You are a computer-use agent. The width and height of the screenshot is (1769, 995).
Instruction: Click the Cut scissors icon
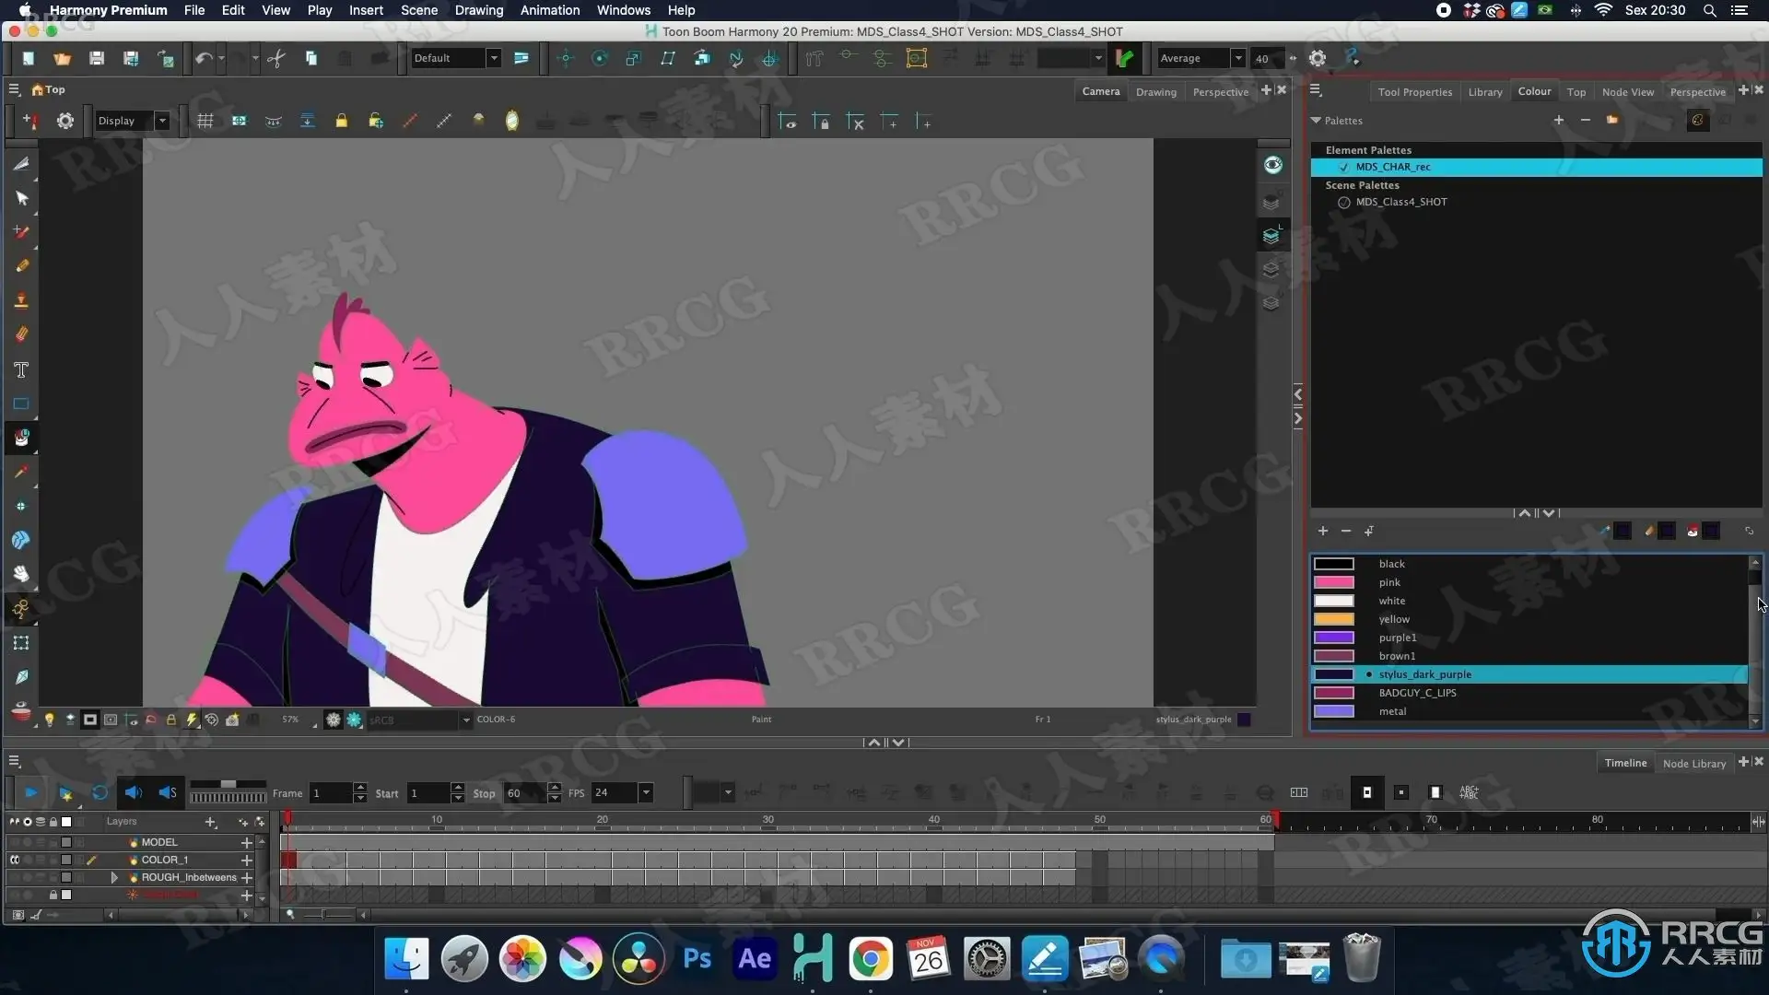276,58
